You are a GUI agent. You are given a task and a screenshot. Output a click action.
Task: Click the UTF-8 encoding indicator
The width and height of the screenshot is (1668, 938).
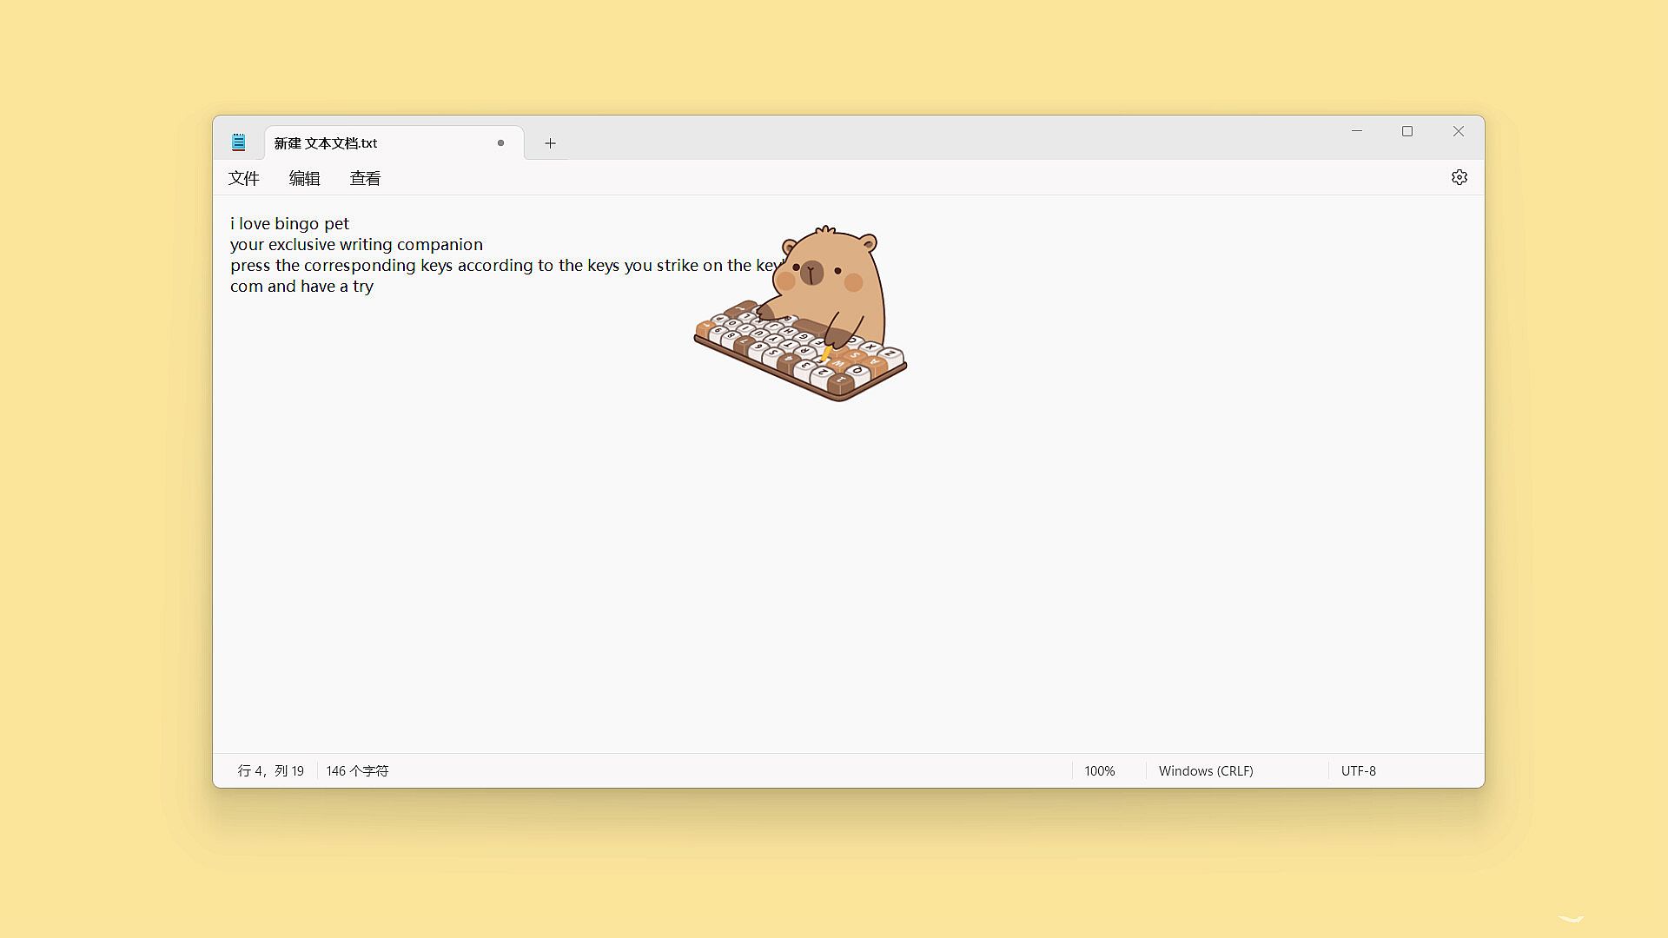(1358, 771)
